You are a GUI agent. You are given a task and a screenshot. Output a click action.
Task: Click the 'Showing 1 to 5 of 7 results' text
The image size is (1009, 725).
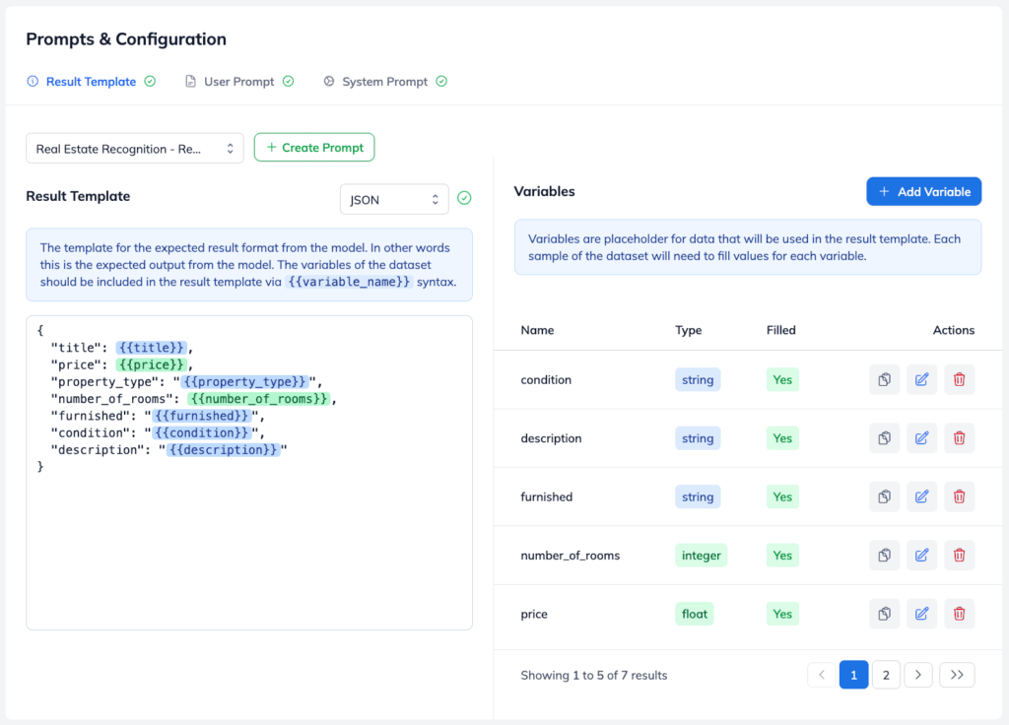click(x=593, y=676)
